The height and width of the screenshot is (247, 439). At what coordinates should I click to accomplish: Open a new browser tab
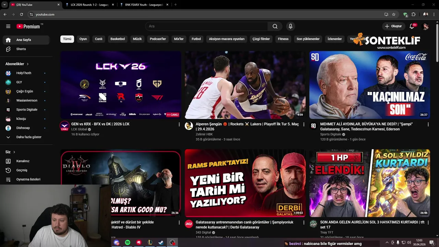(x=176, y=5)
